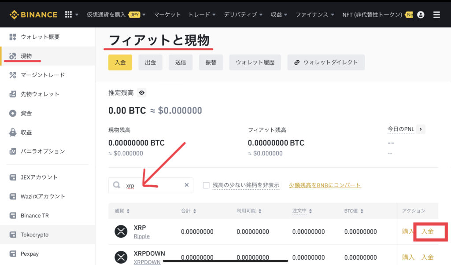Click the JEXアカウント wallet icon
Screen dimensions: 451x265
coord(13,177)
